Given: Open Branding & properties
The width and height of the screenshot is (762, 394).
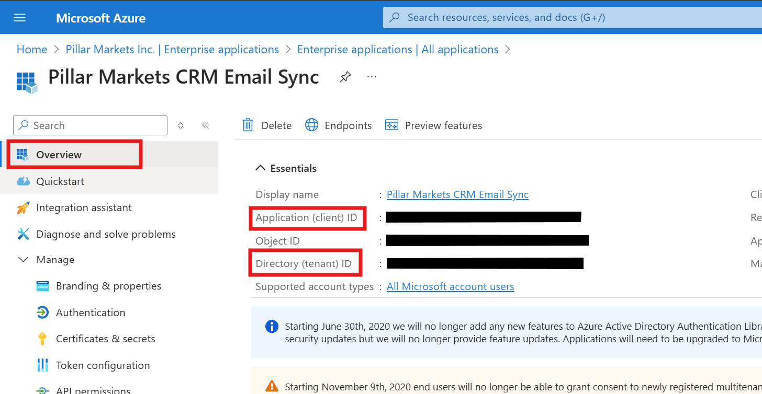Looking at the screenshot, I should (x=108, y=286).
